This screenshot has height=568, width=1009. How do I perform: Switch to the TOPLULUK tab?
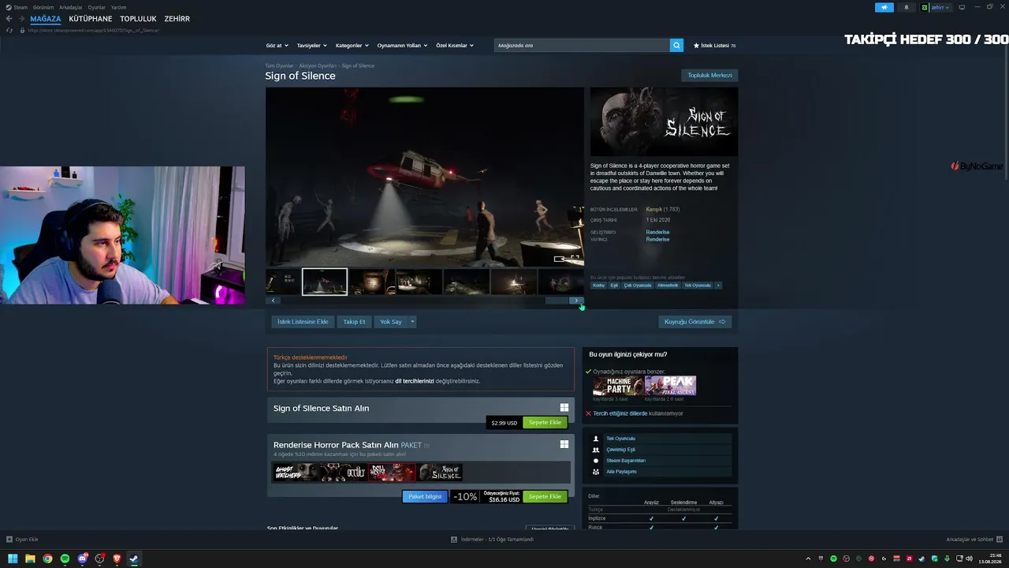point(138,19)
